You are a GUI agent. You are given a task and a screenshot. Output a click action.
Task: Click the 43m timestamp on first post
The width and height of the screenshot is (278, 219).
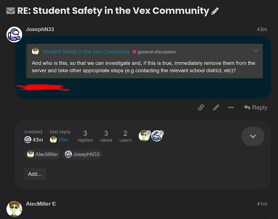[x=262, y=29]
